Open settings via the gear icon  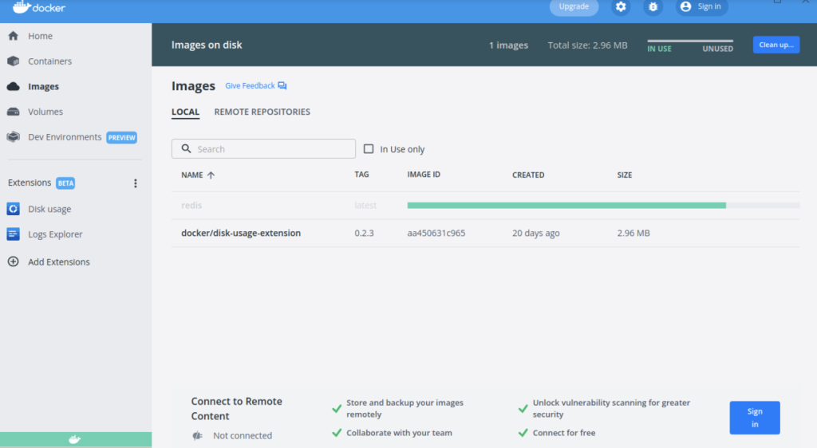pyautogui.click(x=621, y=6)
